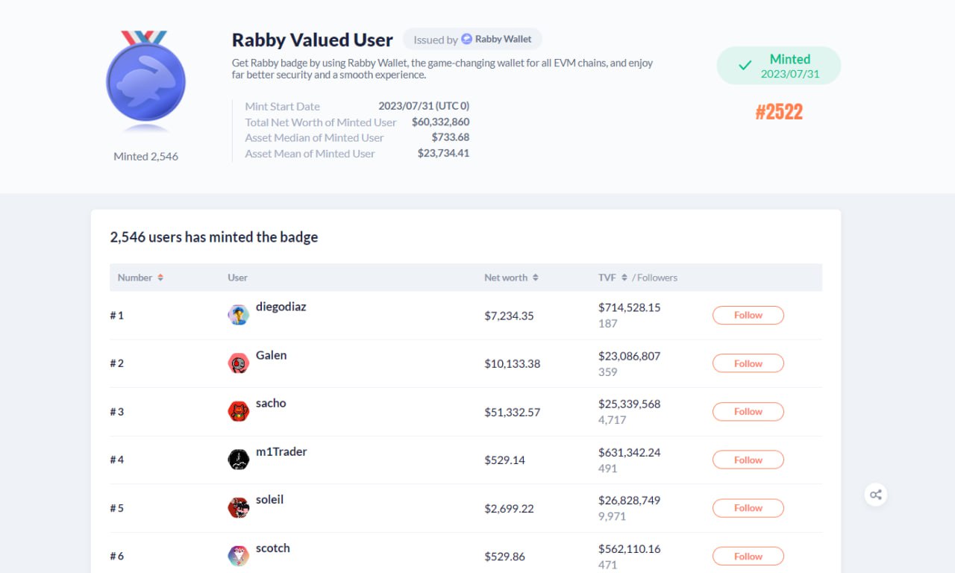Open diegodiaz's profile avatar
Viewport: 955px width, 573px height.
pos(238,315)
